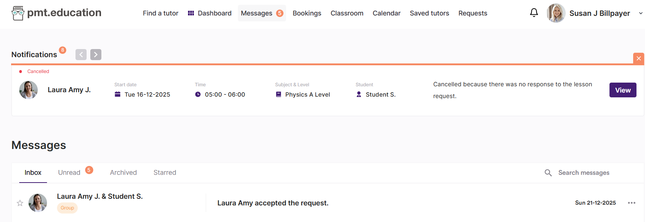Image resolution: width=645 pixels, height=222 pixels.
Task: Click the pmt.education logo
Action: point(56,13)
